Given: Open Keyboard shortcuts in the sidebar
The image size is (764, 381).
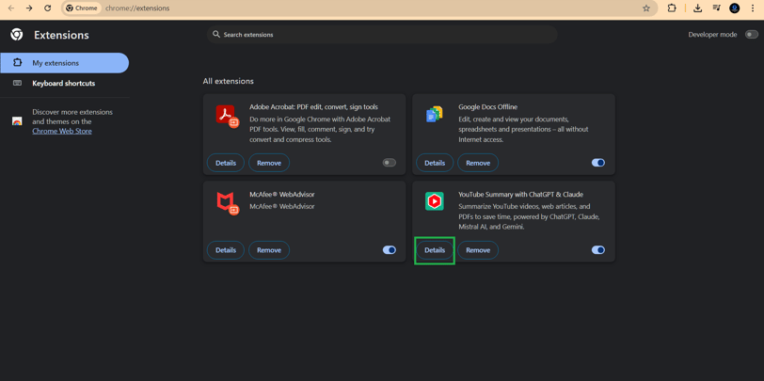Looking at the screenshot, I should 64,84.
